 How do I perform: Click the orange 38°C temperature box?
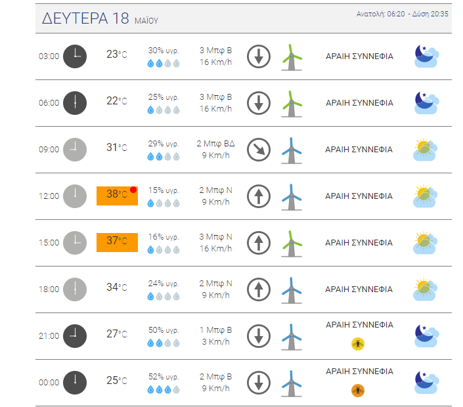point(117,196)
